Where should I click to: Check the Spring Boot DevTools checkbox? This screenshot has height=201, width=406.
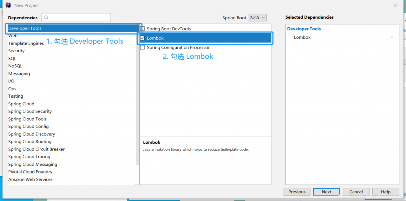(x=142, y=29)
